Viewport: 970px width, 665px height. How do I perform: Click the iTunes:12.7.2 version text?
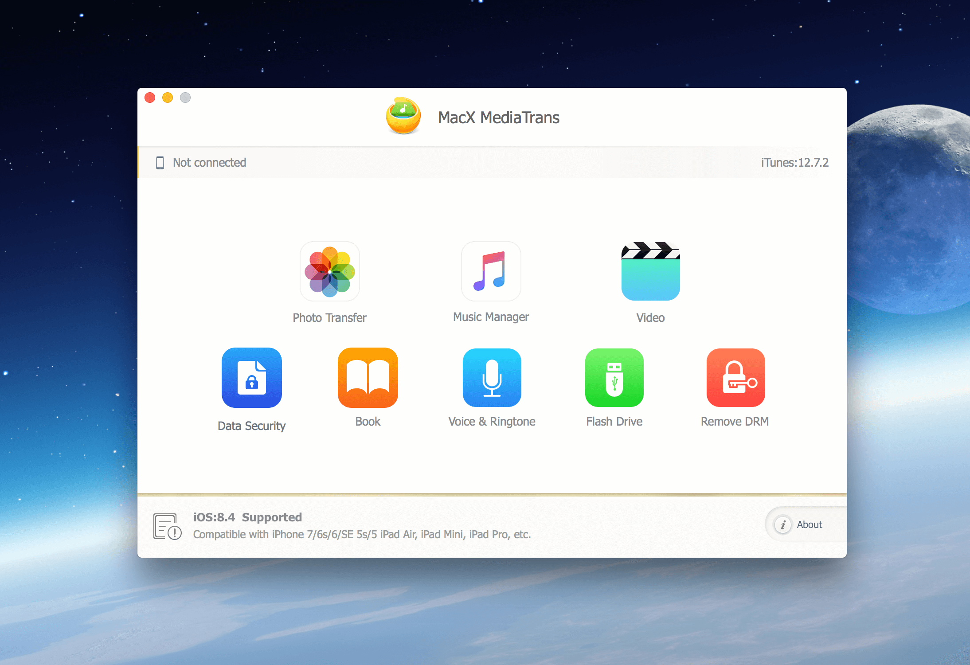794,163
